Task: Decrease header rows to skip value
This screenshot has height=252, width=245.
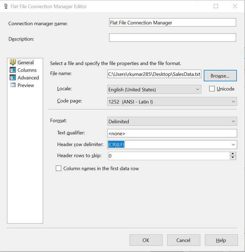Action: click(233, 158)
